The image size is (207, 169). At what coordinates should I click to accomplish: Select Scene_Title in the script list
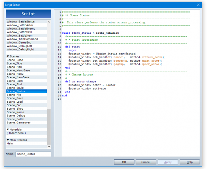click(14, 63)
